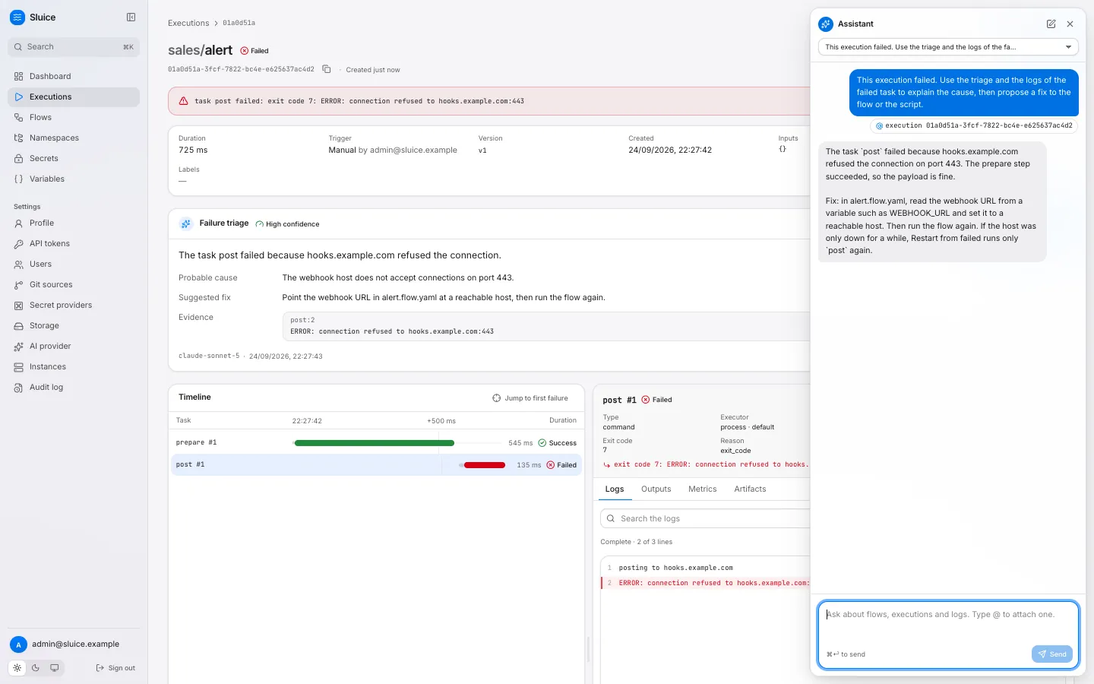Click the green prepare duration bar
The width and height of the screenshot is (1094, 684).
click(x=374, y=443)
